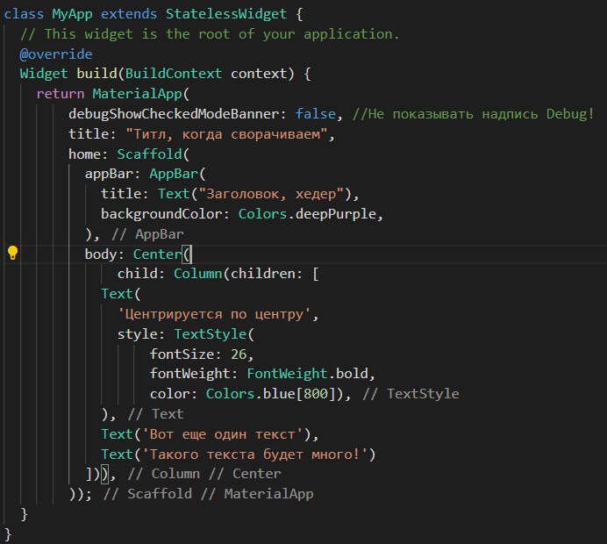
Task: Click the 'MyApp' class name
Action: [x=73, y=14]
